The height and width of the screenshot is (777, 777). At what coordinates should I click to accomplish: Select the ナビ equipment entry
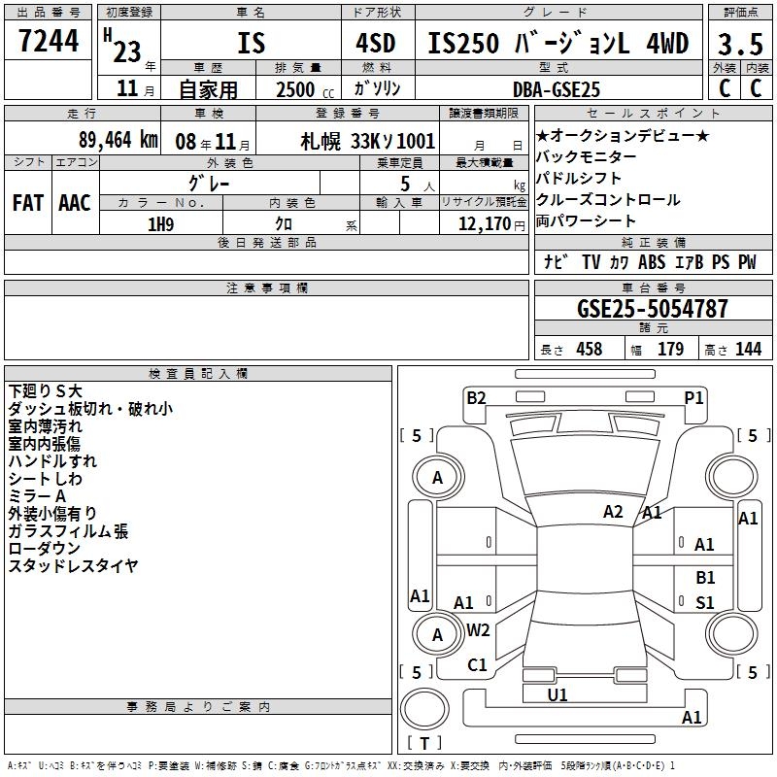[x=556, y=261]
